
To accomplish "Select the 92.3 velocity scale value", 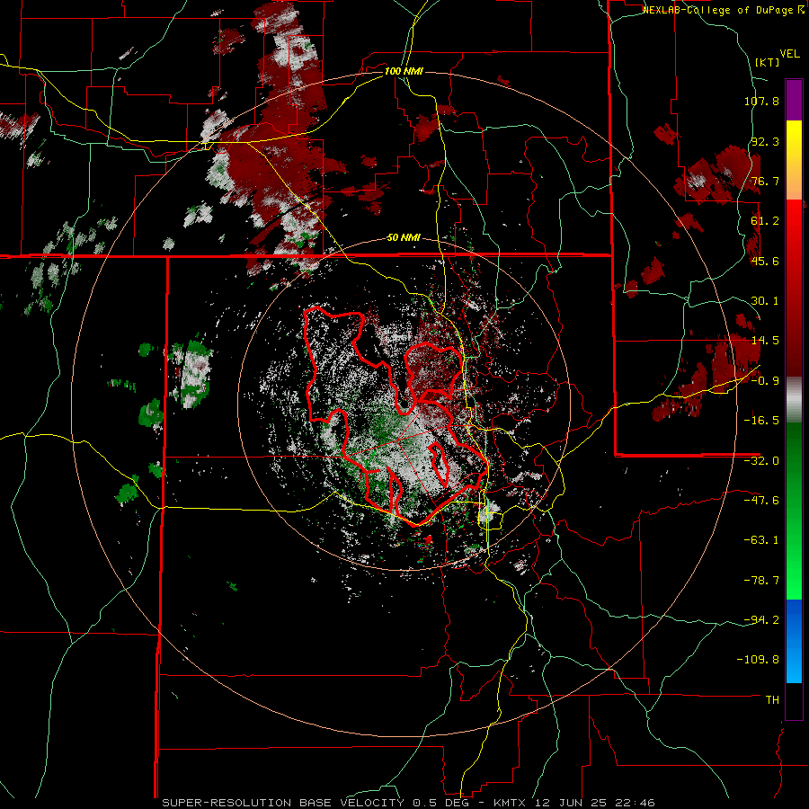I will pos(765,141).
